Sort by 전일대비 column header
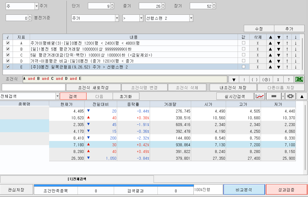This screenshot has width=308, height=197. coord(101,104)
